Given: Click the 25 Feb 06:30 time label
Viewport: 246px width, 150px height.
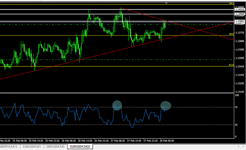Looking at the screenshot, I should tap(20, 141).
